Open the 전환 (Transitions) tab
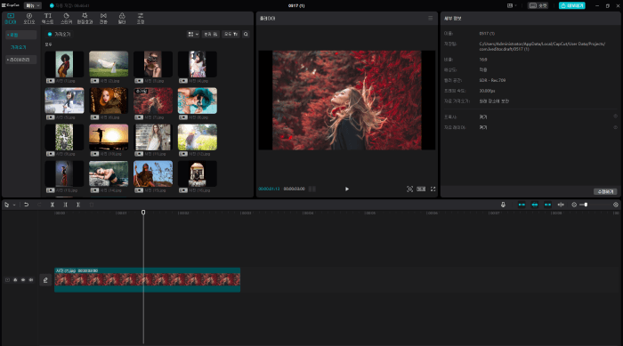The height and width of the screenshot is (346, 623). tap(103, 19)
